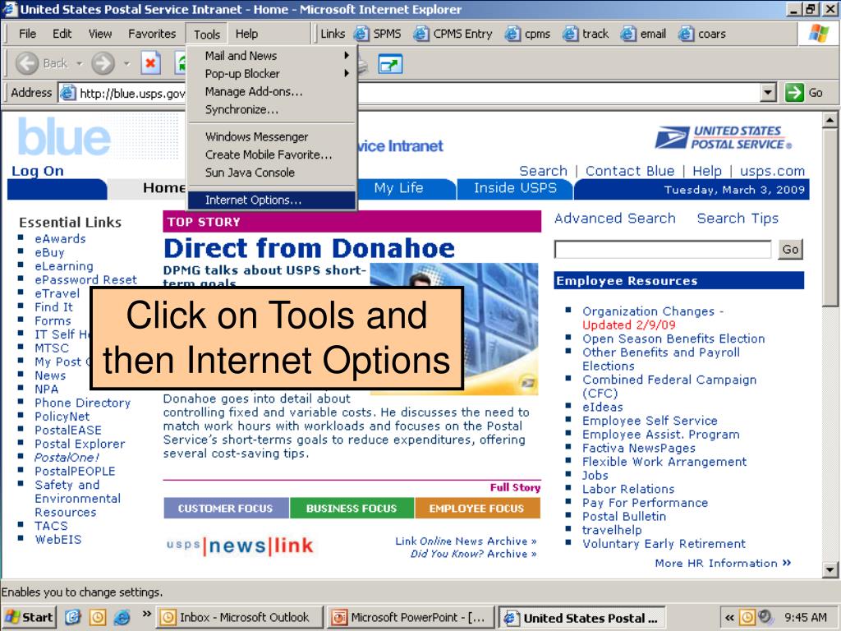Open the Address bar dropdown arrow
The height and width of the screenshot is (631, 841).
(x=769, y=92)
